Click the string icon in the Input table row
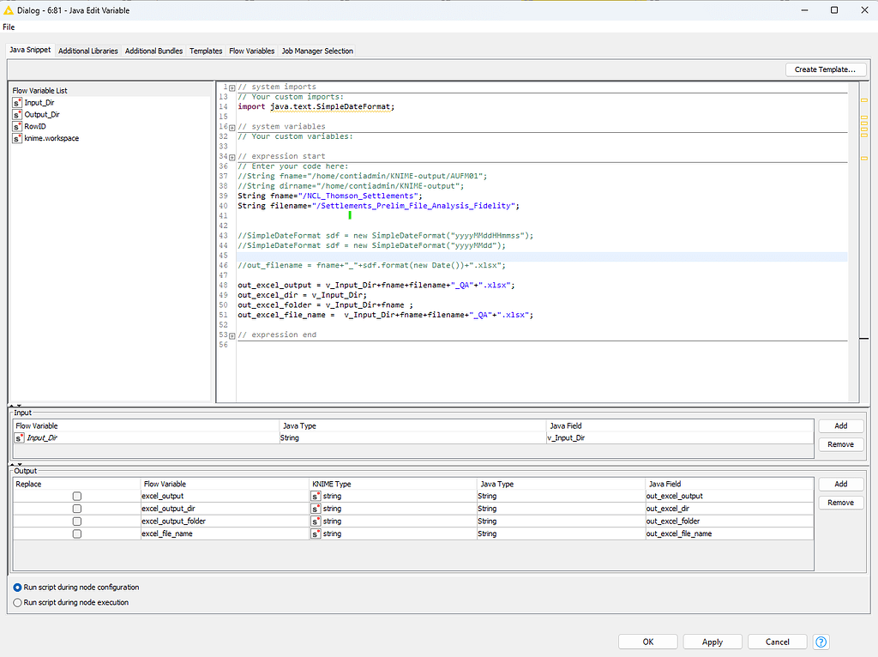Image resolution: width=878 pixels, height=657 pixels. (21, 438)
